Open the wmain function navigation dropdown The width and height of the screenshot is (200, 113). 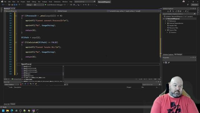[x=134, y=11]
